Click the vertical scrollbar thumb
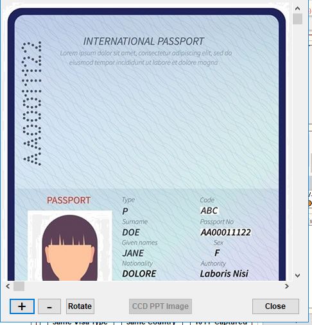 [297, 19]
